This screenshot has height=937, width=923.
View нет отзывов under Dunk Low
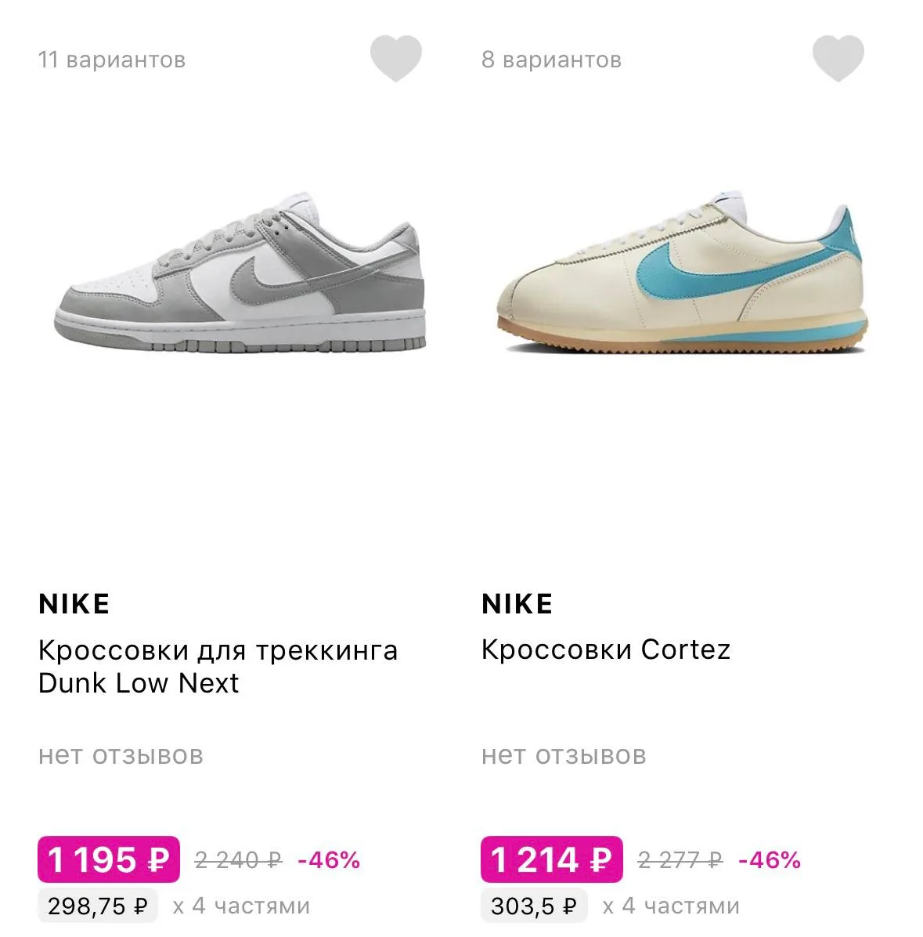[x=121, y=755]
